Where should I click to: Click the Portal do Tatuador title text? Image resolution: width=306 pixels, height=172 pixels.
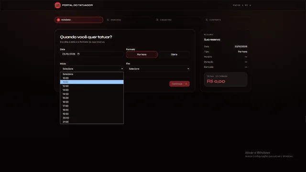(x=77, y=5)
